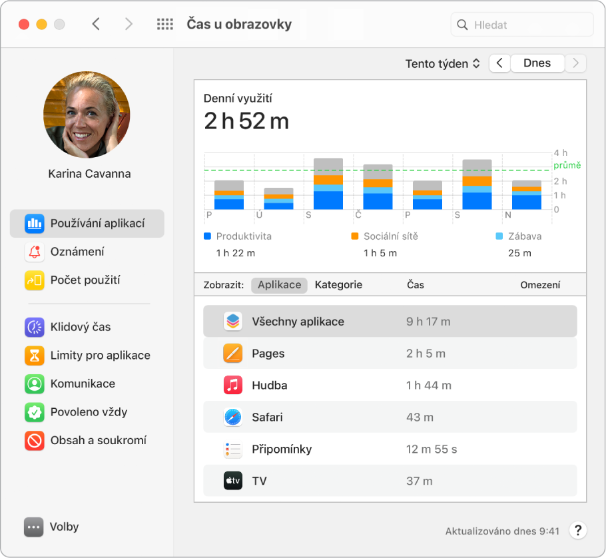
Task: Open Obsah a soukromí settings
Action: point(98,440)
